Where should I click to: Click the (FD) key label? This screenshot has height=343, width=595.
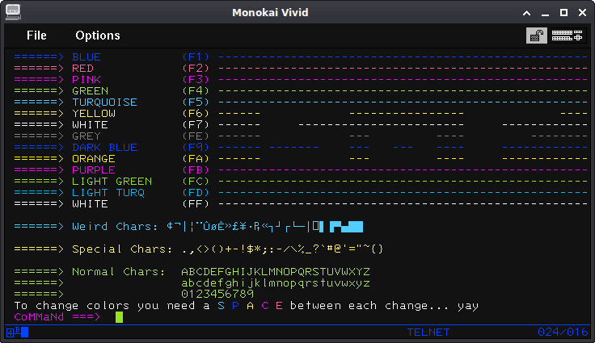pyautogui.click(x=196, y=193)
